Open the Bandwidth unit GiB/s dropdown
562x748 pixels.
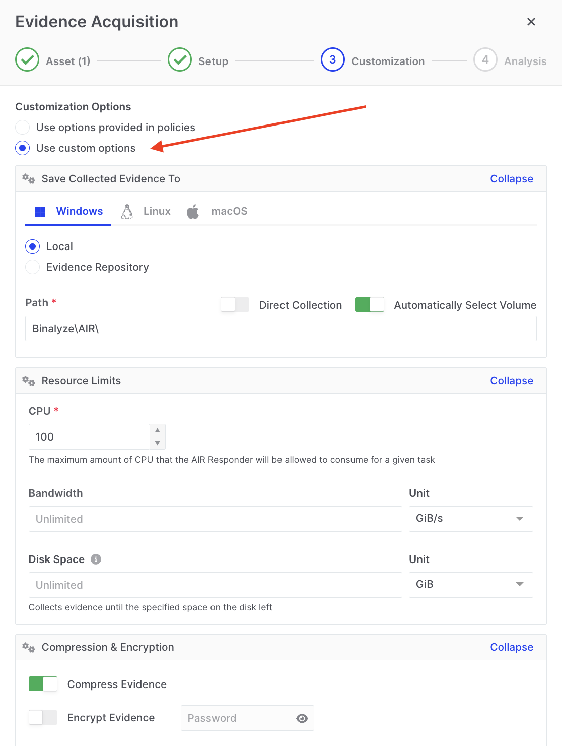click(470, 519)
